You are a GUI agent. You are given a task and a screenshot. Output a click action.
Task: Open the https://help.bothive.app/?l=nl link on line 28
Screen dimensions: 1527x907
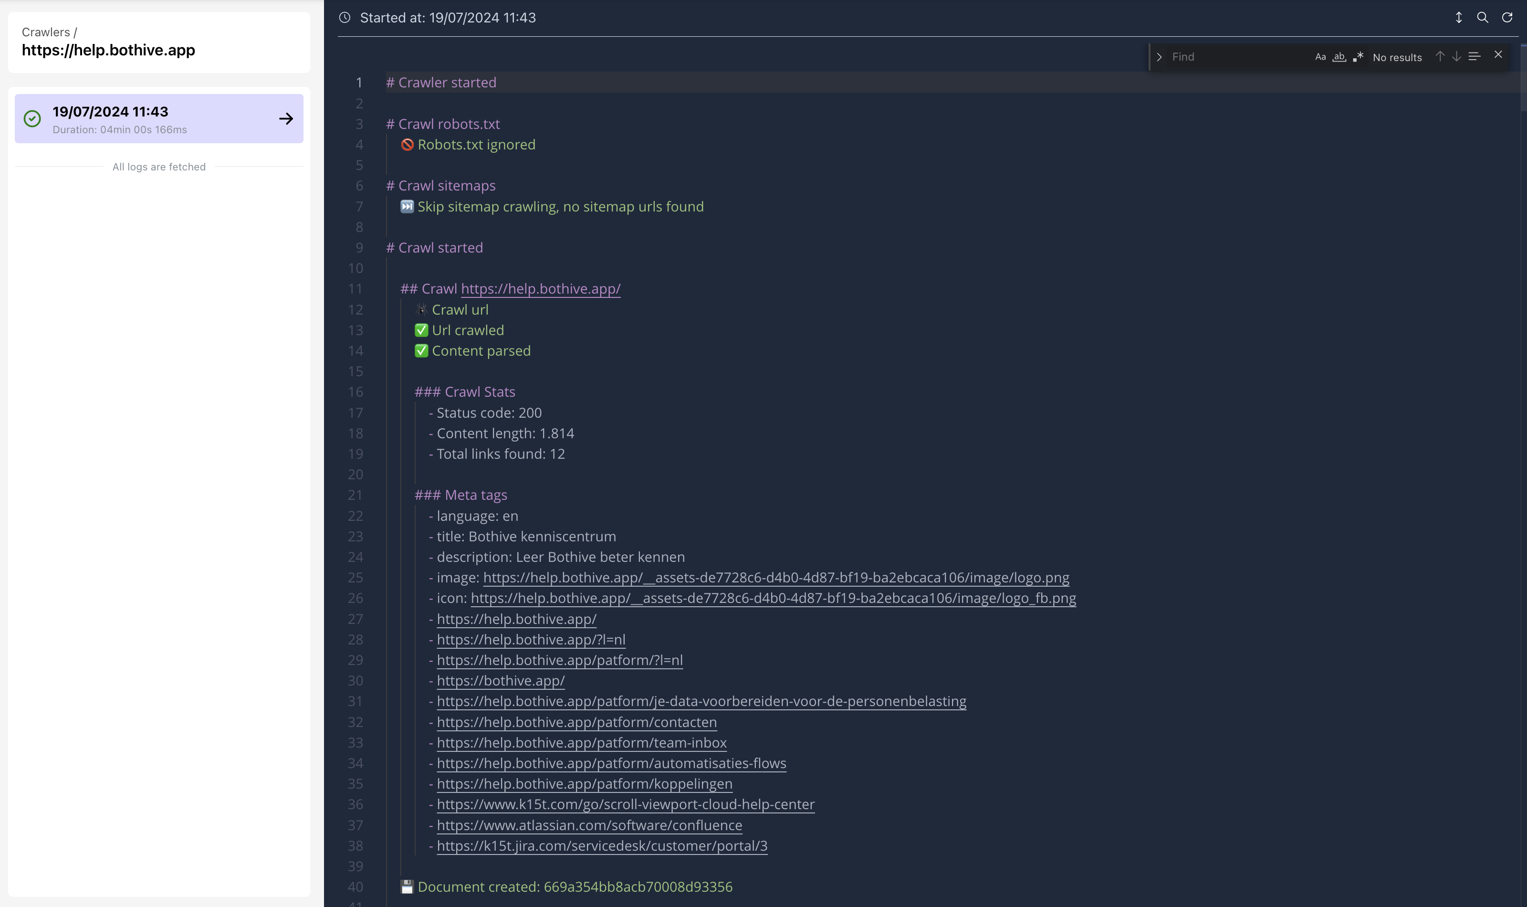click(531, 639)
